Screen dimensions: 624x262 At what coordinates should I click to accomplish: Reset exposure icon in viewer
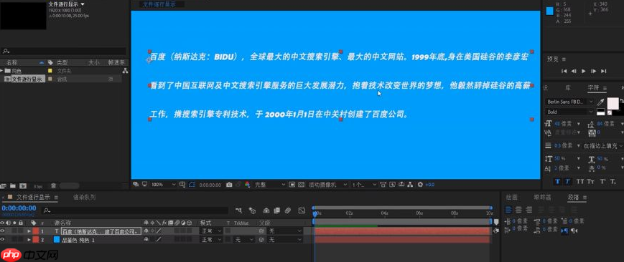420,185
